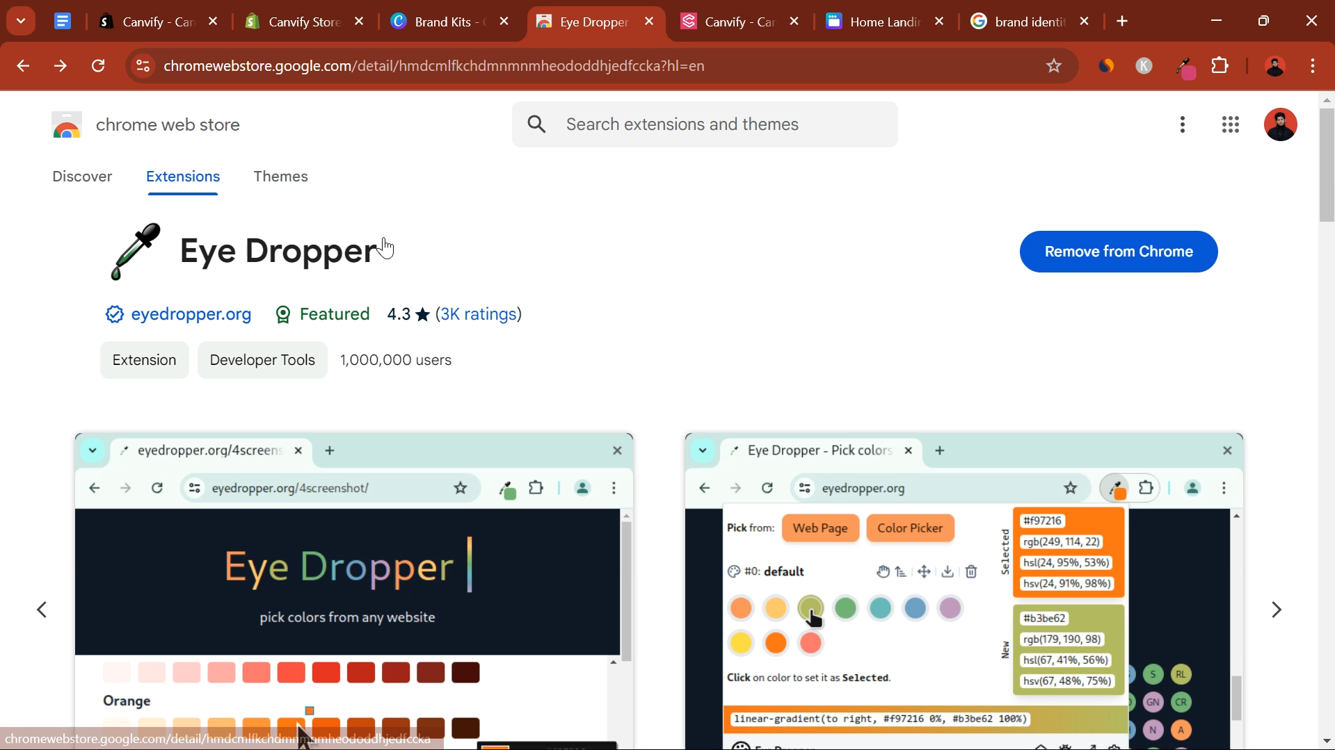The image size is (1335, 750).
Task: Select the olive green swatch in palette
Action: [x=810, y=608]
